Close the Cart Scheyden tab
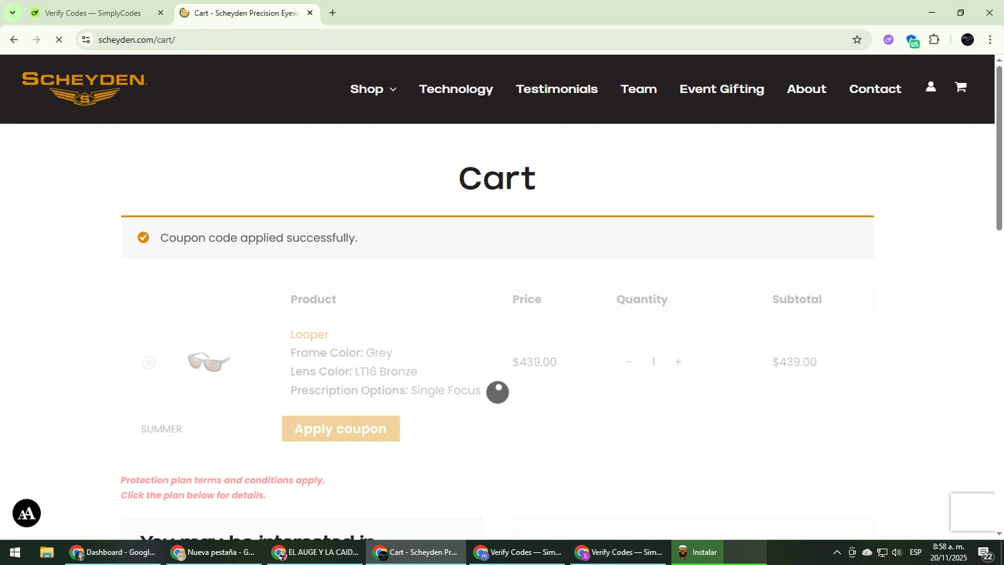The height and width of the screenshot is (565, 1004). [310, 13]
